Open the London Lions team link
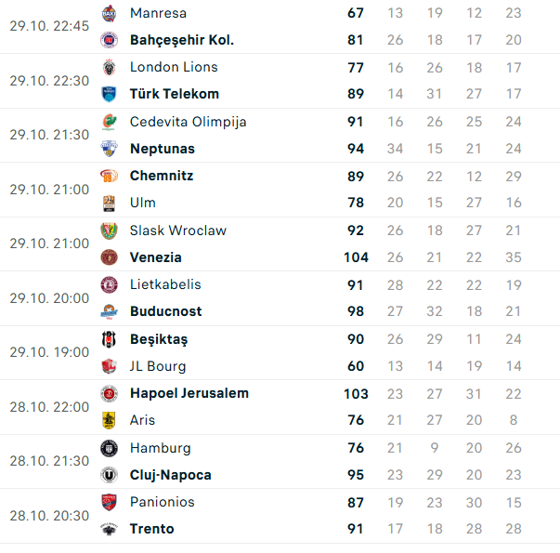560x553 pixels. tap(174, 67)
